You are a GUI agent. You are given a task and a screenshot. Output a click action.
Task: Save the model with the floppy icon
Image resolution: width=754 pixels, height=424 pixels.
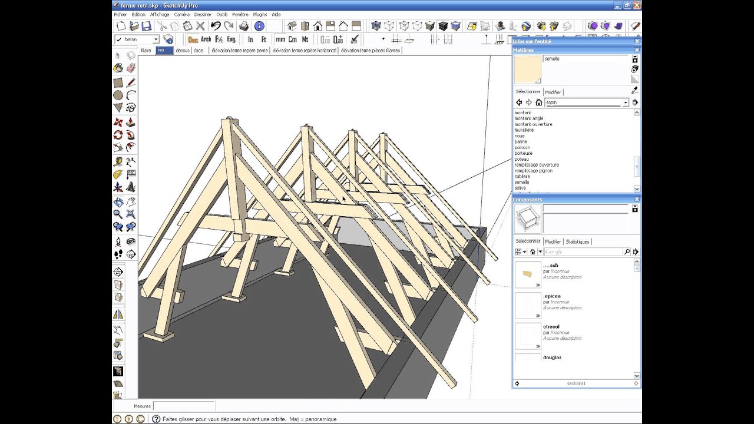[146, 26]
